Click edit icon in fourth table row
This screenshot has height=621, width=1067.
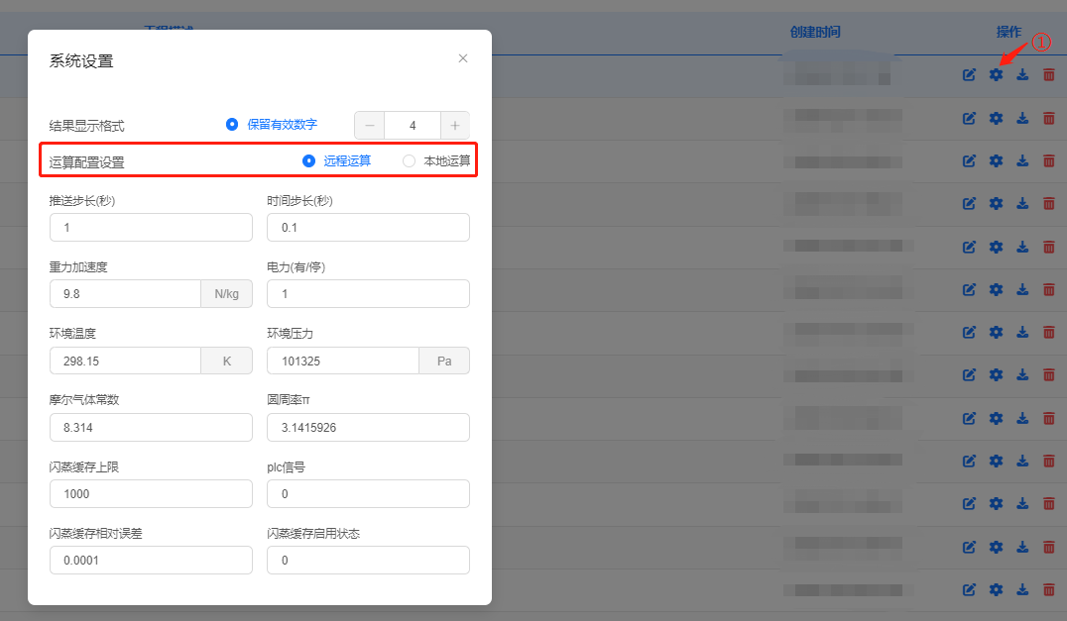(x=969, y=203)
